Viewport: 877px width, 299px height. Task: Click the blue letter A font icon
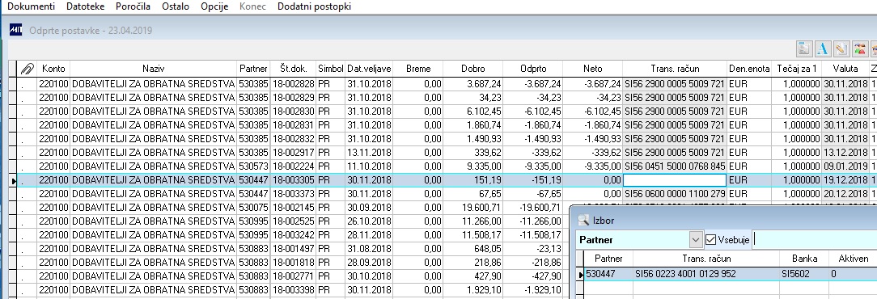tap(822, 48)
